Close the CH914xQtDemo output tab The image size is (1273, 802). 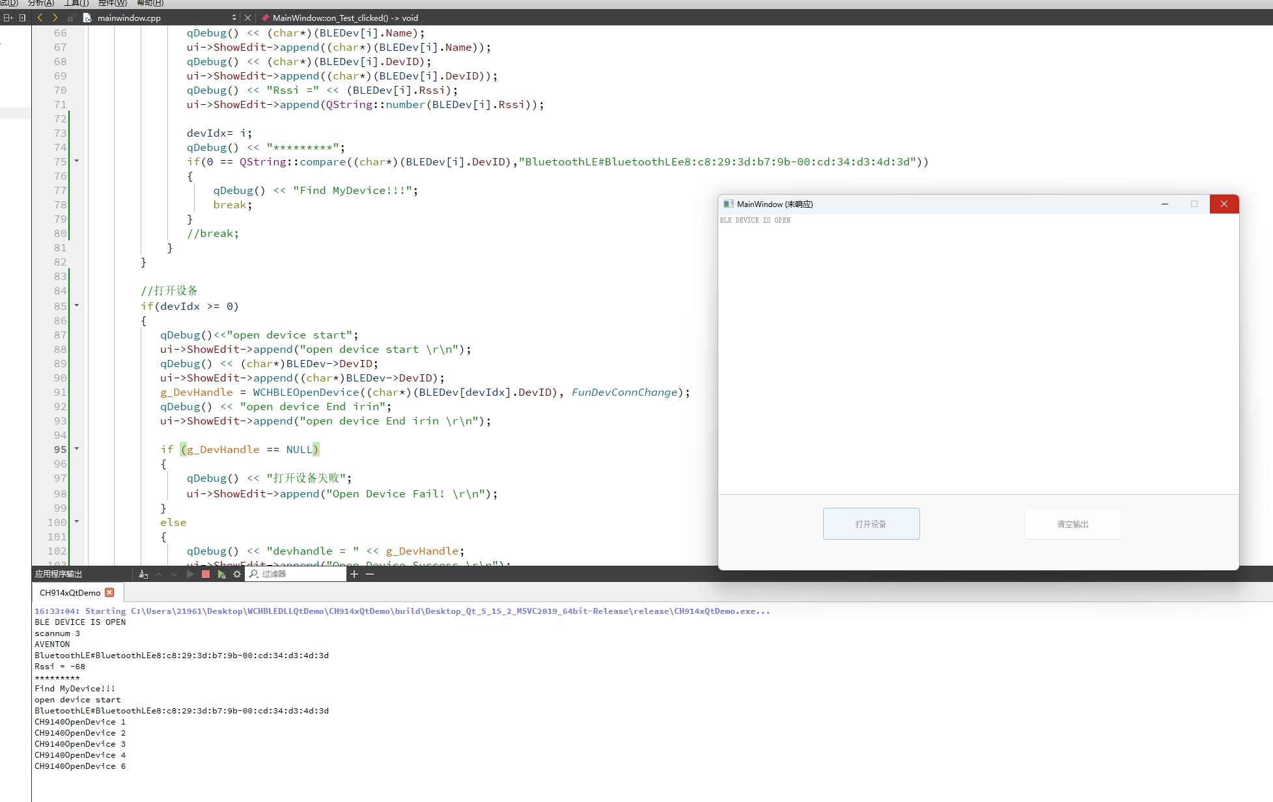(x=109, y=592)
